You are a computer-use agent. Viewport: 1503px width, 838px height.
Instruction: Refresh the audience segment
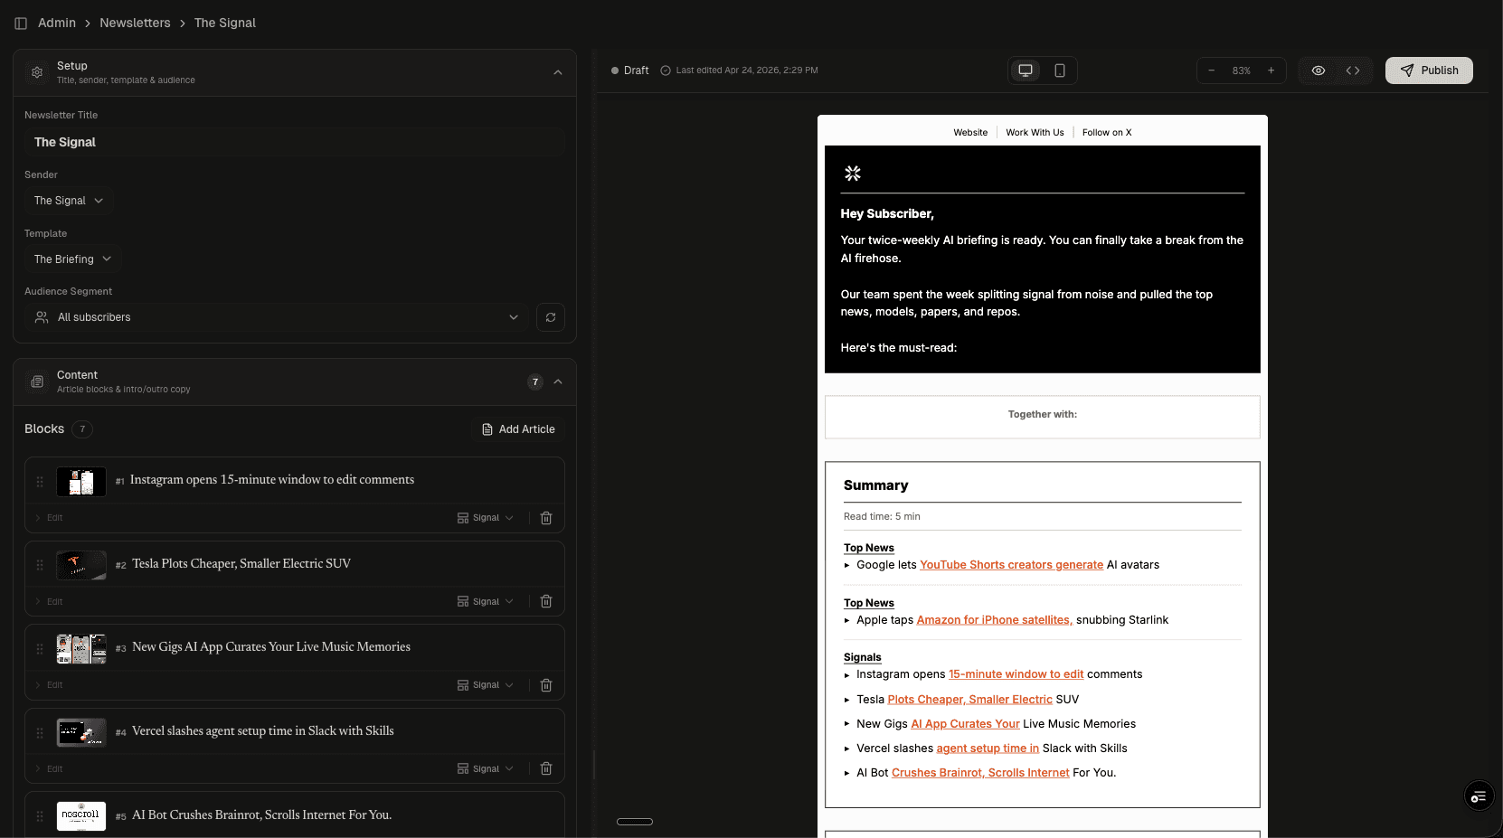coord(551,317)
